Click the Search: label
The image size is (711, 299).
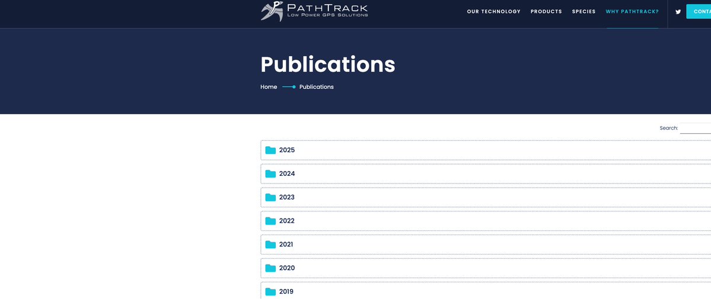click(x=669, y=128)
